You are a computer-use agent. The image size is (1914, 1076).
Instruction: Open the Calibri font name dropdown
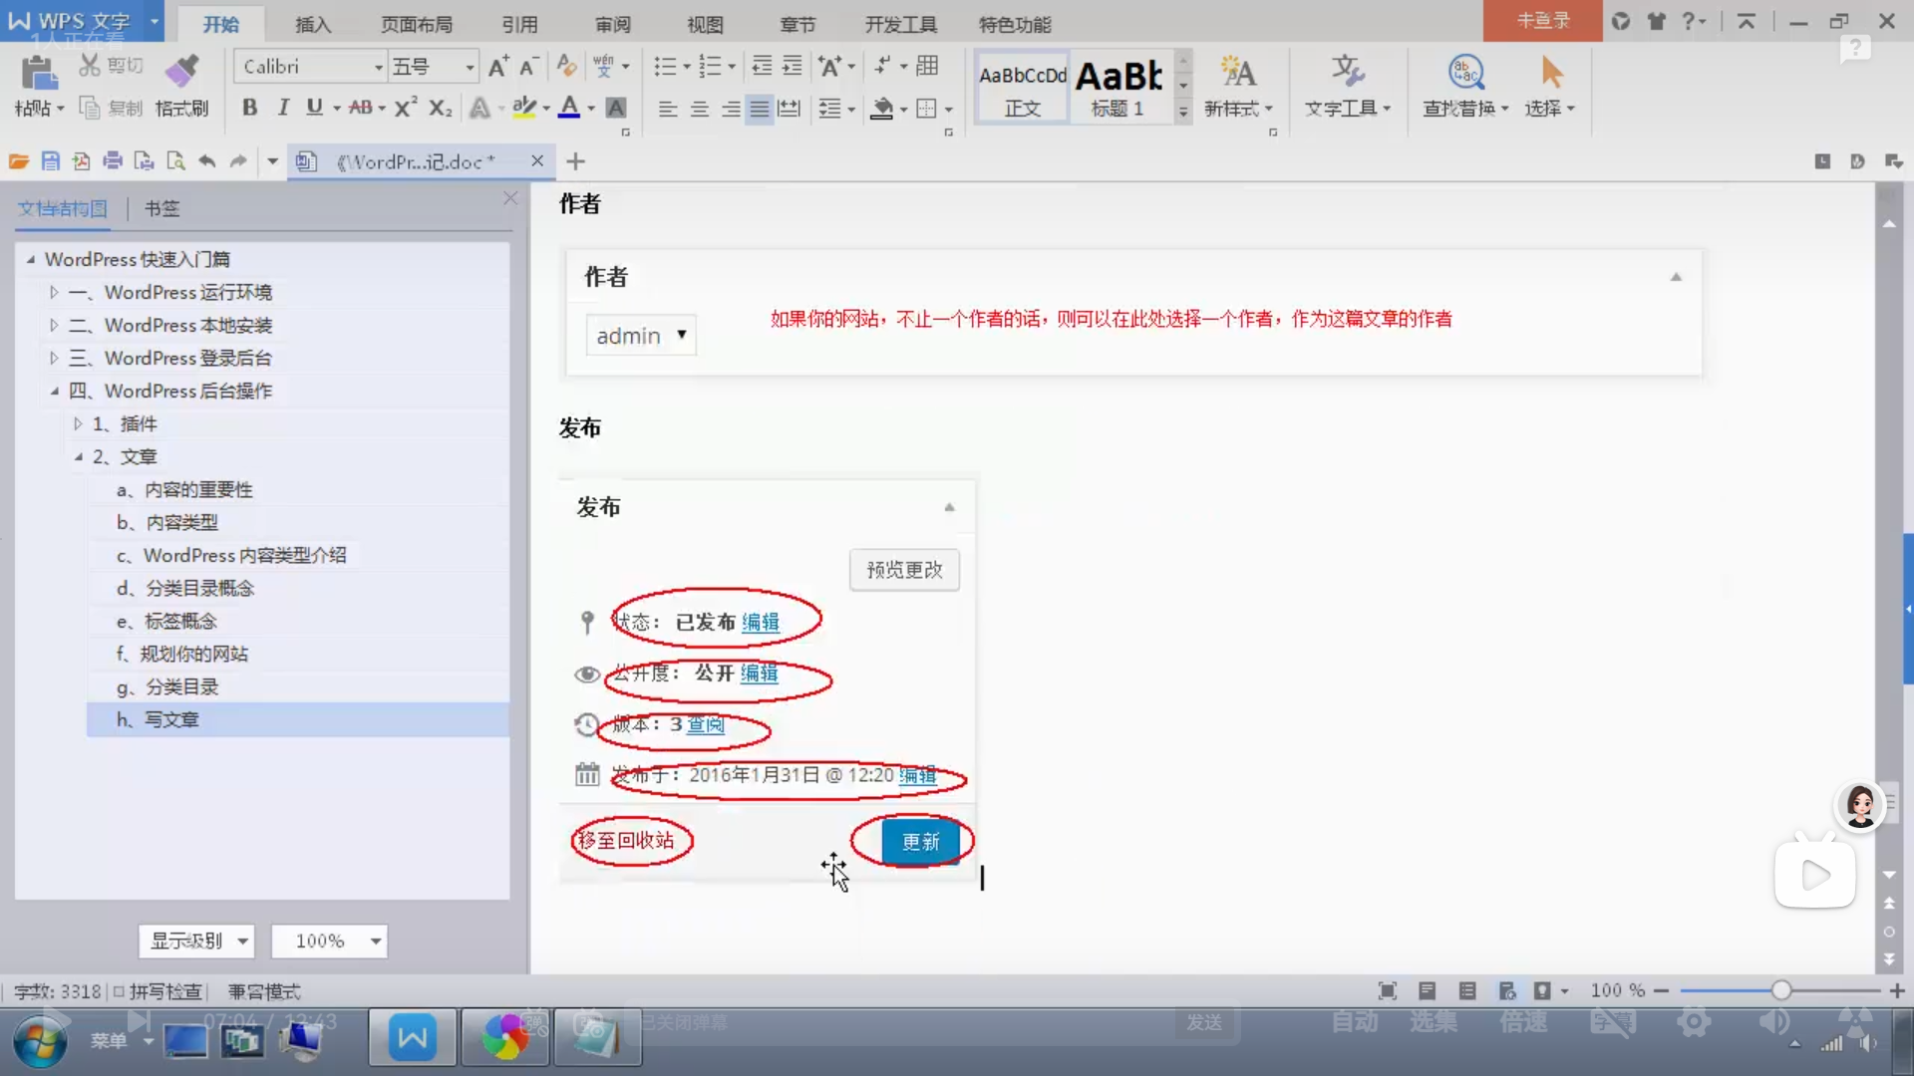tap(378, 67)
